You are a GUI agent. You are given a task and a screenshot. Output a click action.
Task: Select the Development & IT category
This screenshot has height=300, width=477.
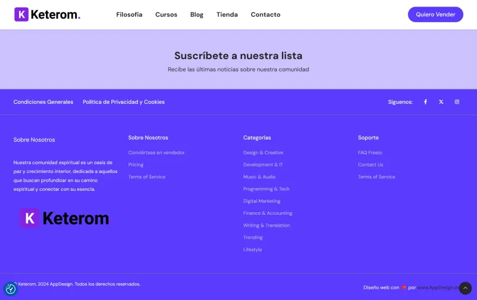click(x=263, y=165)
